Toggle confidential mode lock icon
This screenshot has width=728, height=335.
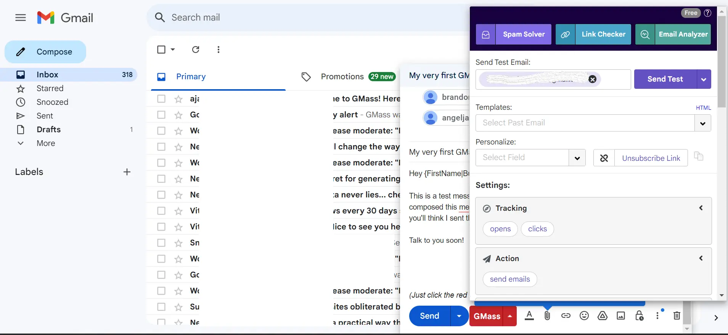[640, 316]
